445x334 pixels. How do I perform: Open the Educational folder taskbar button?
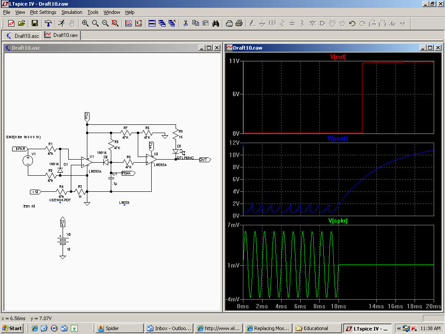[317, 328]
